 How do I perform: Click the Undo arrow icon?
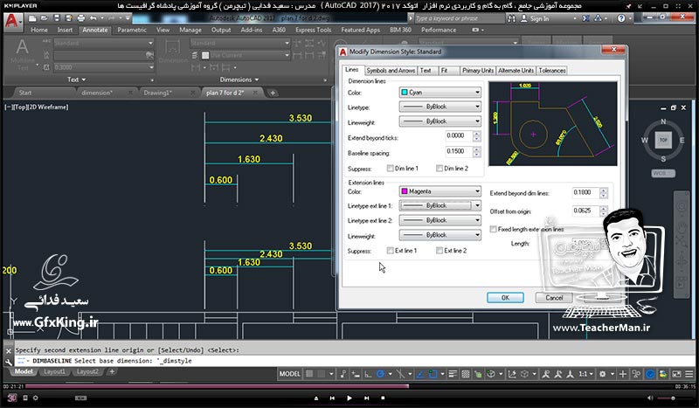[93, 18]
